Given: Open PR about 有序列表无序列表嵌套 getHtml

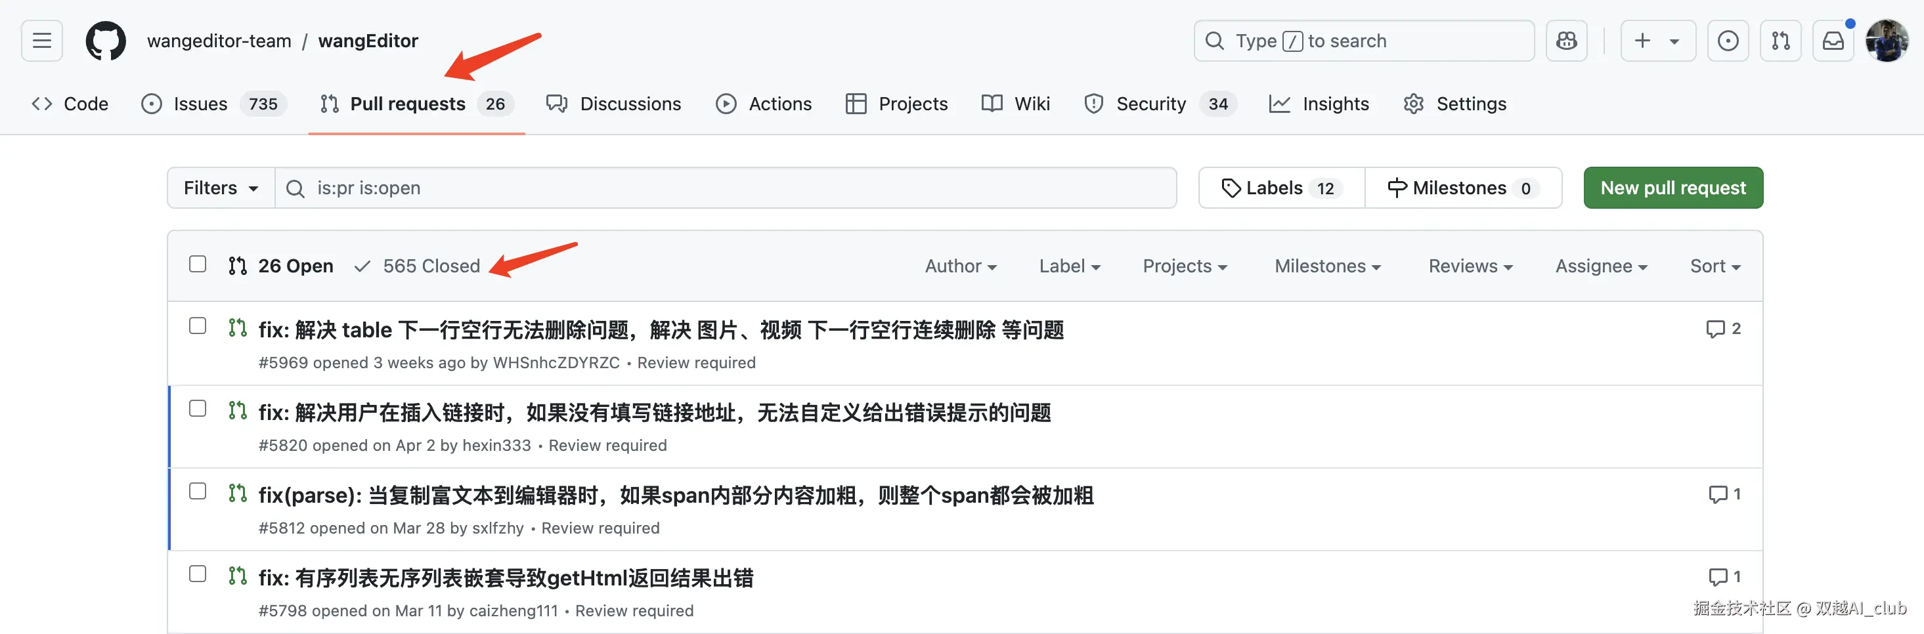Looking at the screenshot, I should 506,578.
